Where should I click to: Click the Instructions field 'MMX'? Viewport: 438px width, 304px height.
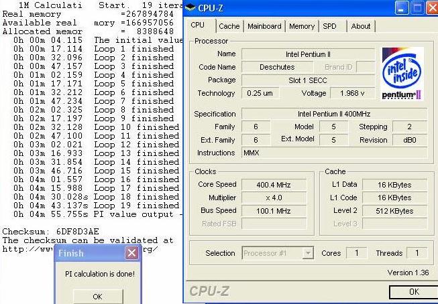[x=334, y=153]
